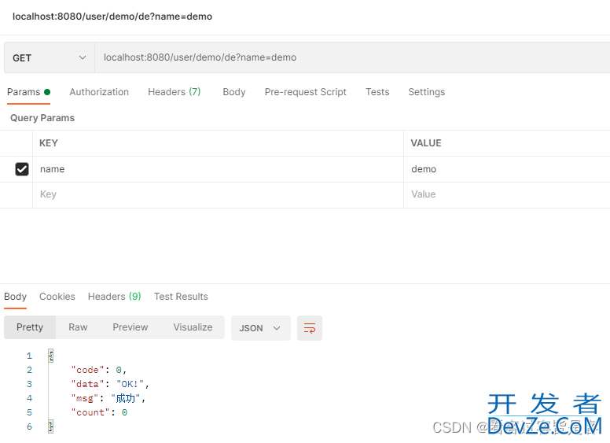Image resolution: width=610 pixels, height=443 pixels.
Task: Open the Tests tab
Action: 377,92
